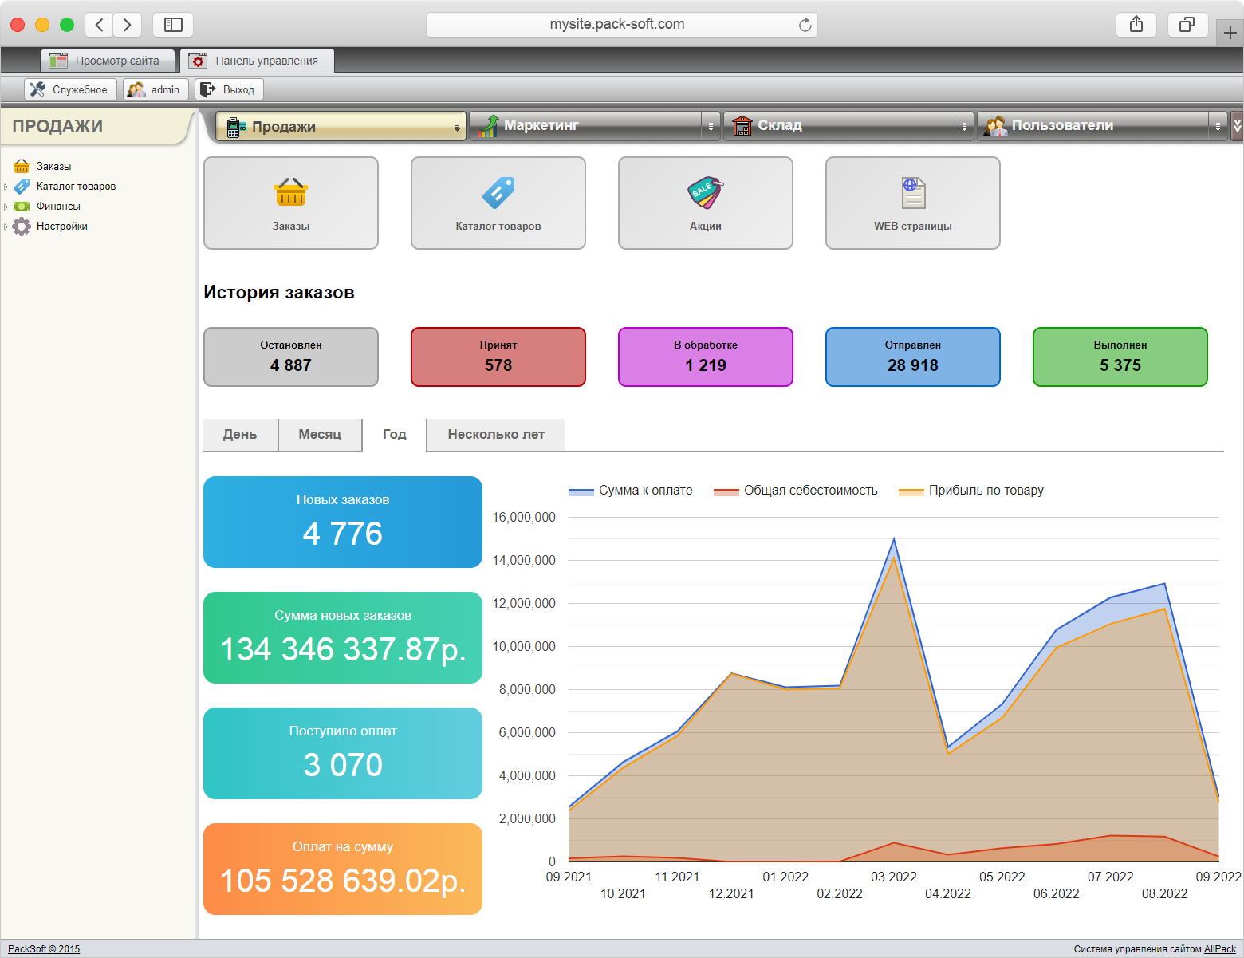Go back with the browser back arrow
The image size is (1244, 958).
pyautogui.click(x=99, y=25)
